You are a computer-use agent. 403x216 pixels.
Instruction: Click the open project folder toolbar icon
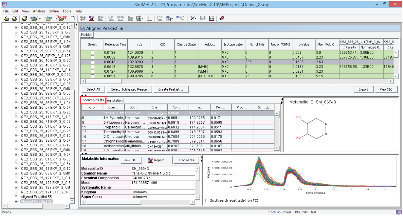[6, 18]
